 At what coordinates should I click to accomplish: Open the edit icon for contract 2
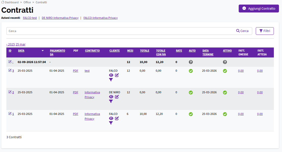click(10, 92)
